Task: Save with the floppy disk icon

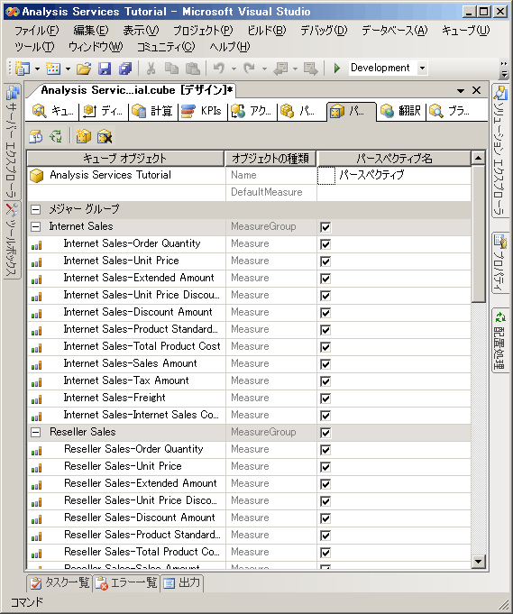Action: 105,69
